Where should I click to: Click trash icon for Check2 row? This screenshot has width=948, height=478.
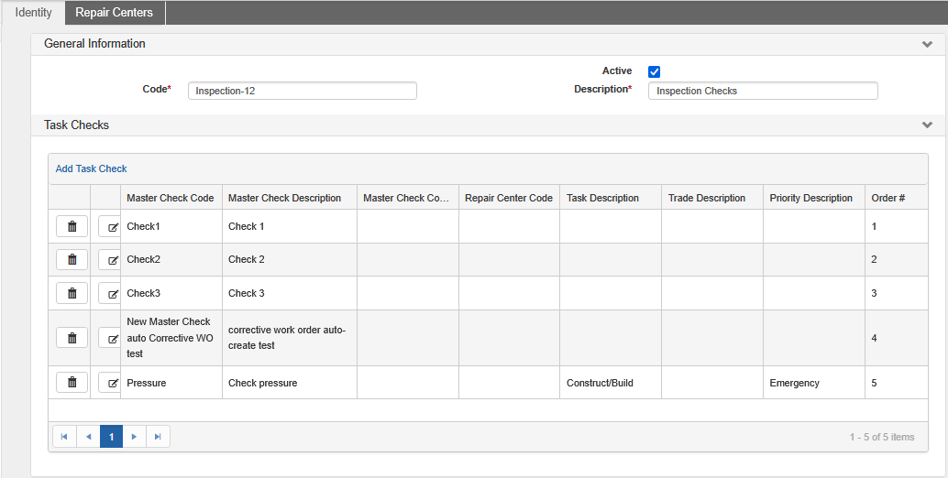72,260
